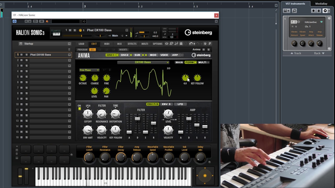Screen dimensions: 335x188
Task: Open the MULTI page
Action: pos(145,44)
